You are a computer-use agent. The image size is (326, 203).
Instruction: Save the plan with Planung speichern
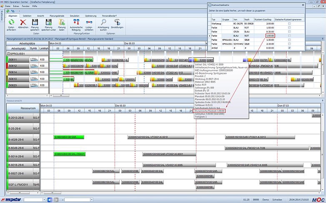tap(35, 22)
